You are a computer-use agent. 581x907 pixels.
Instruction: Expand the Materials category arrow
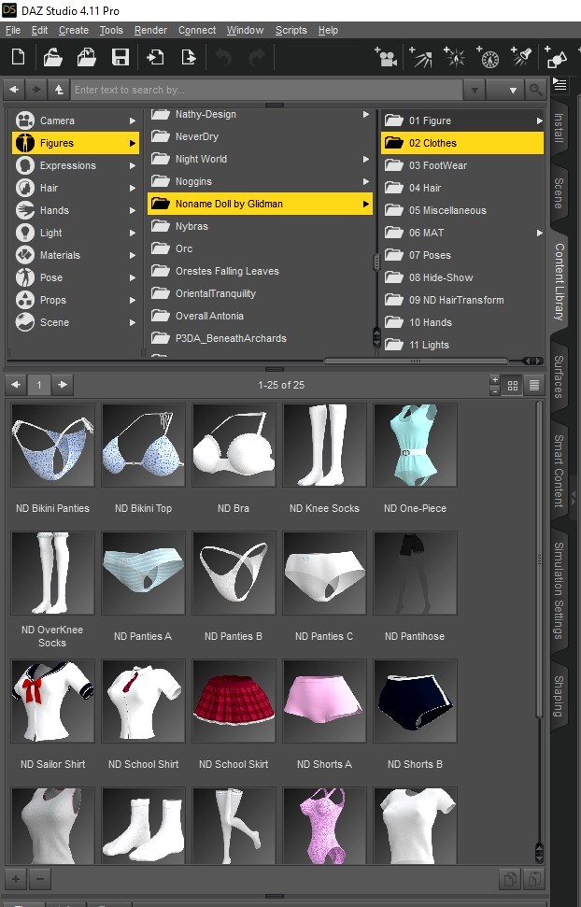pos(133,255)
